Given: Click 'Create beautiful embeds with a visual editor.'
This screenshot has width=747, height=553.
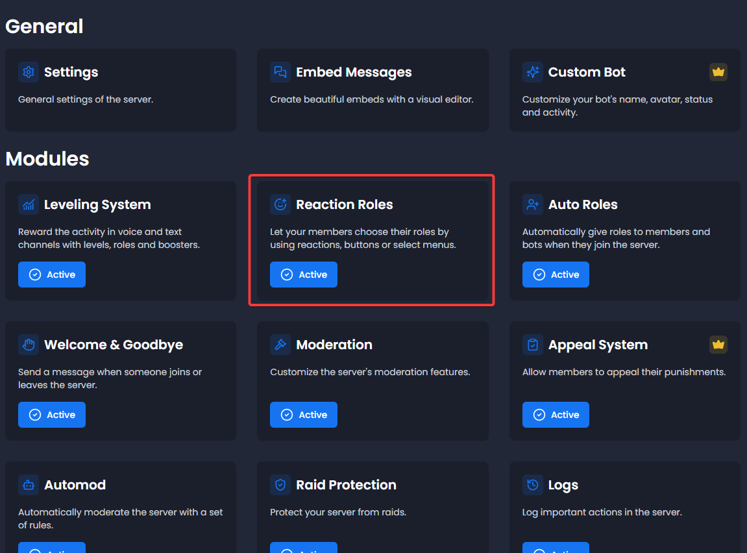Looking at the screenshot, I should tap(372, 99).
